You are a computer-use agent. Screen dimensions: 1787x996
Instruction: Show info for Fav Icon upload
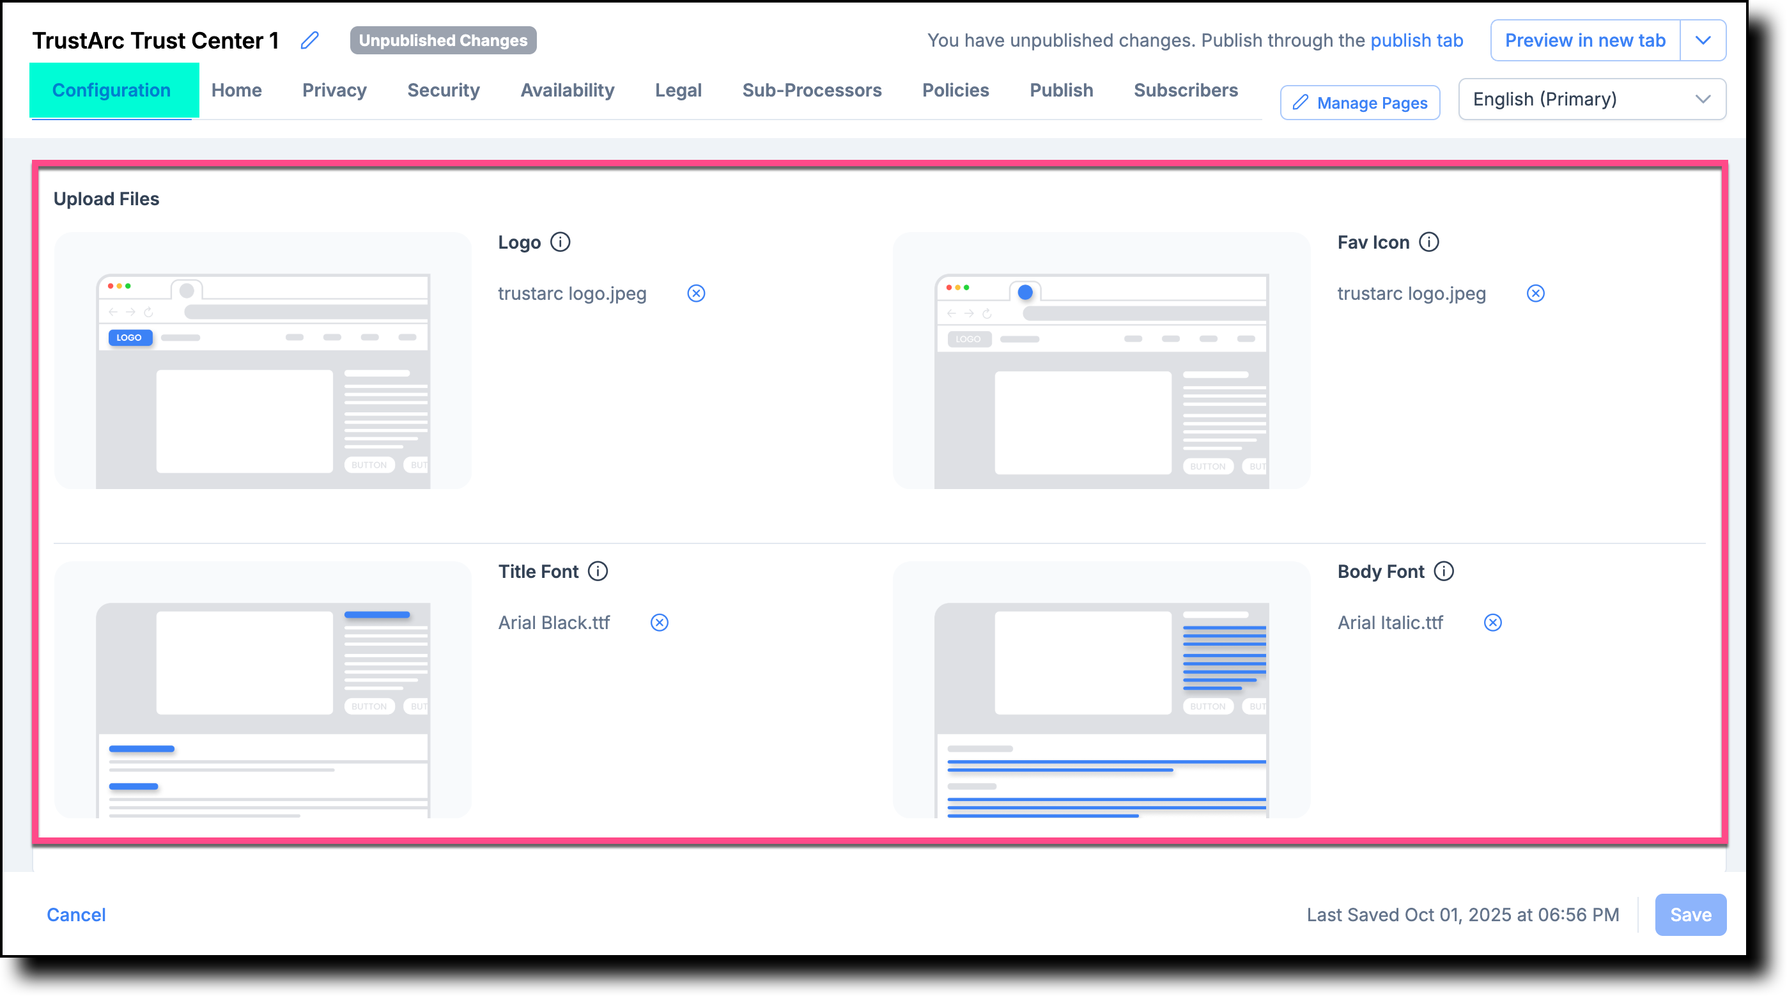pyautogui.click(x=1428, y=242)
